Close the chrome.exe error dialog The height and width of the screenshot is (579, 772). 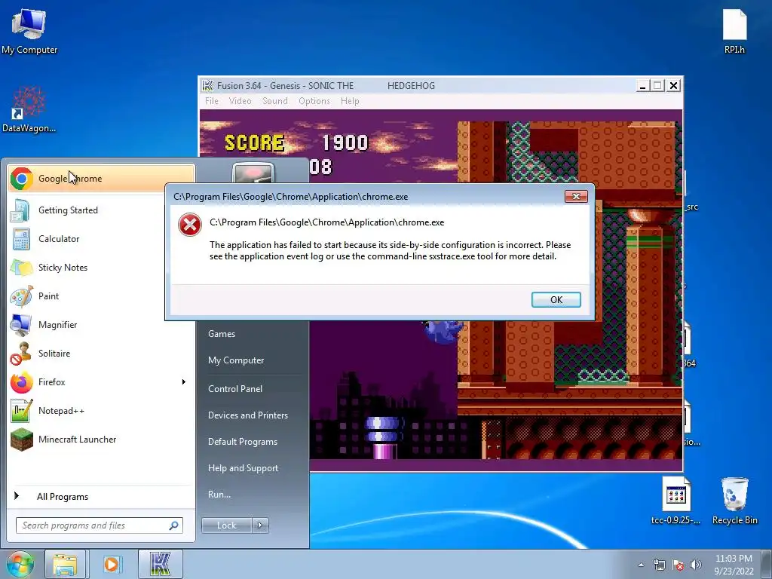click(576, 197)
